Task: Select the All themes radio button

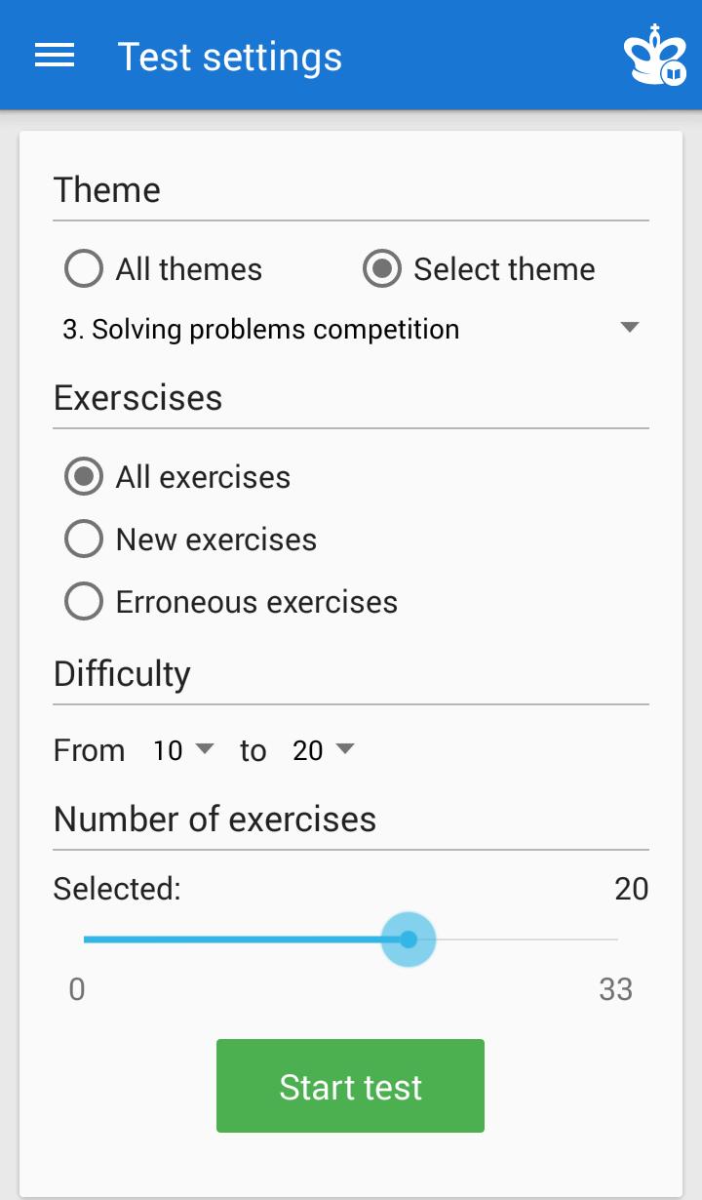Action: (84, 269)
